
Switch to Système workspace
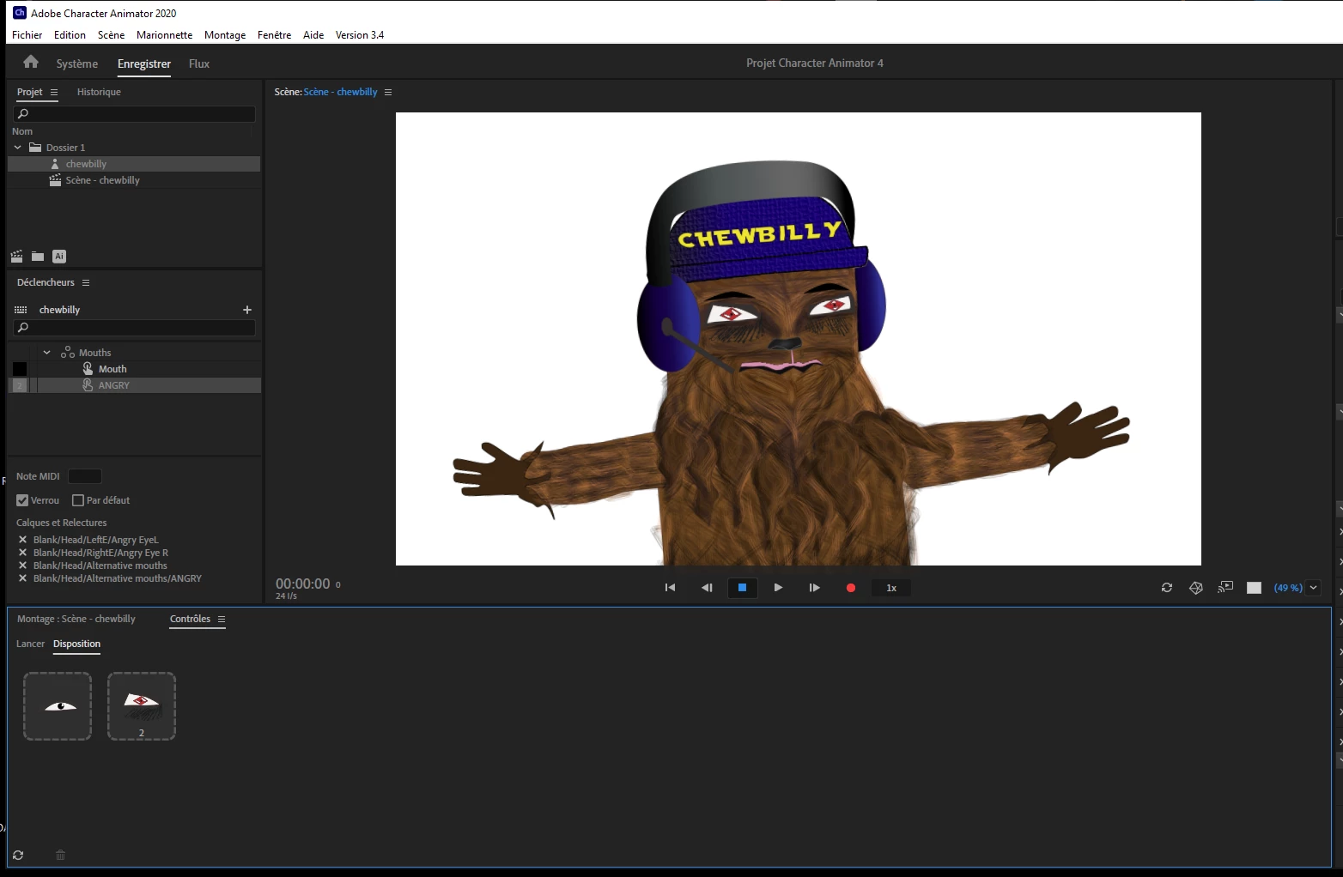point(77,64)
